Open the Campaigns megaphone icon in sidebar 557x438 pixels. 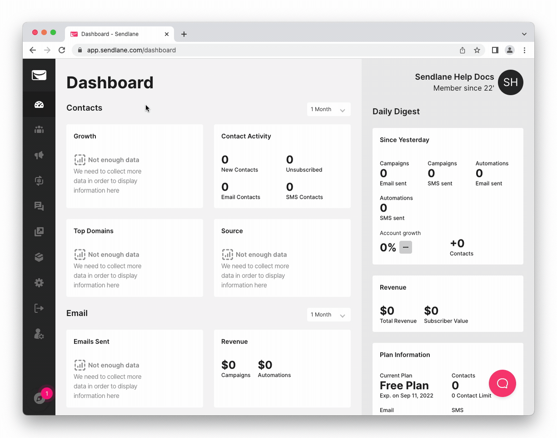[x=39, y=155]
